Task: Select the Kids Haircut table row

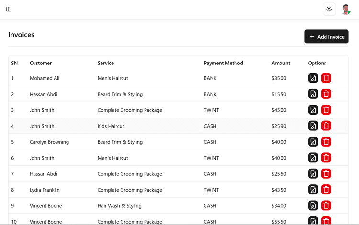Action: 179,126
